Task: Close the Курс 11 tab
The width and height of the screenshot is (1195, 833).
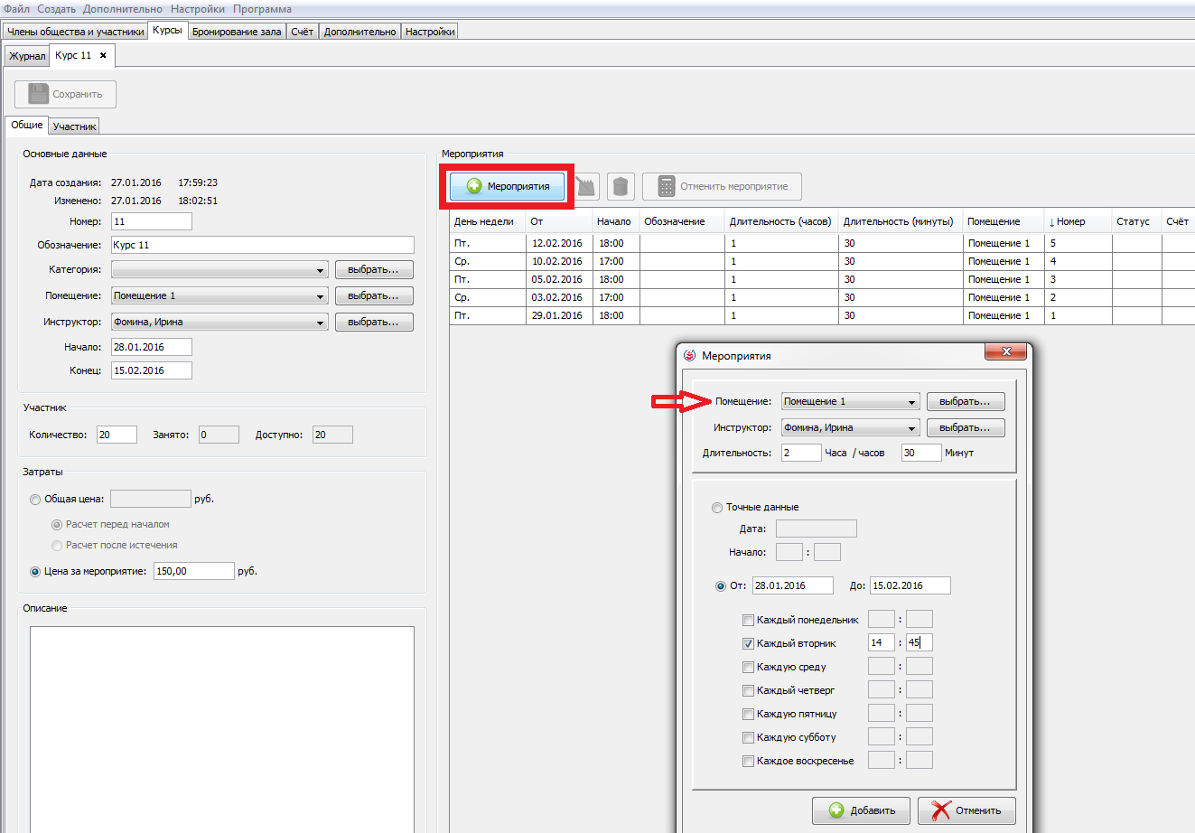Action: pyautogui.click(x=103, y=55)
